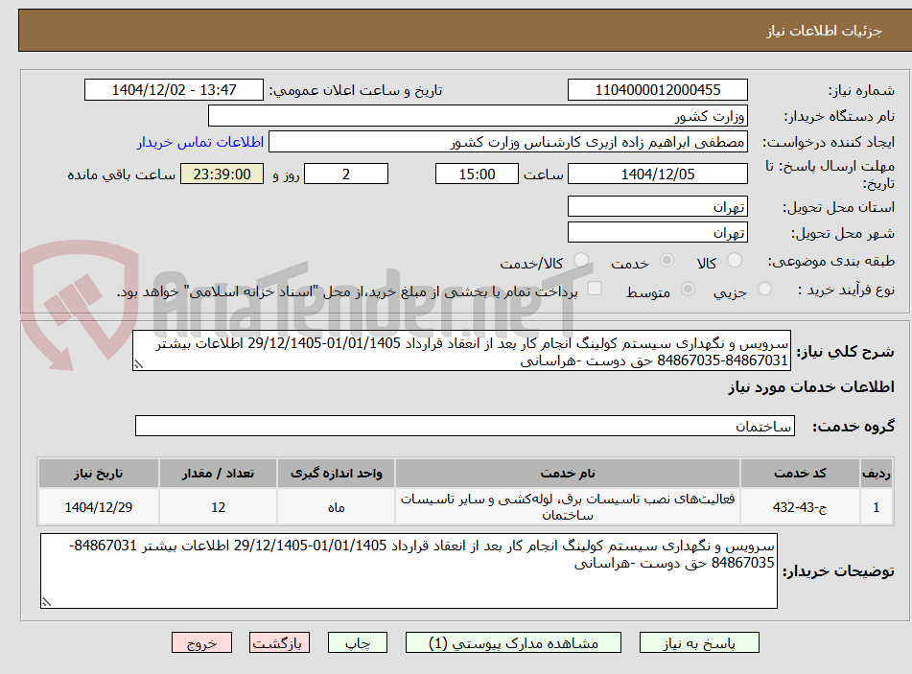Open 'اطلاعات تماس خریدار' link
Screen dimensions: 912x674
(200, 142)
